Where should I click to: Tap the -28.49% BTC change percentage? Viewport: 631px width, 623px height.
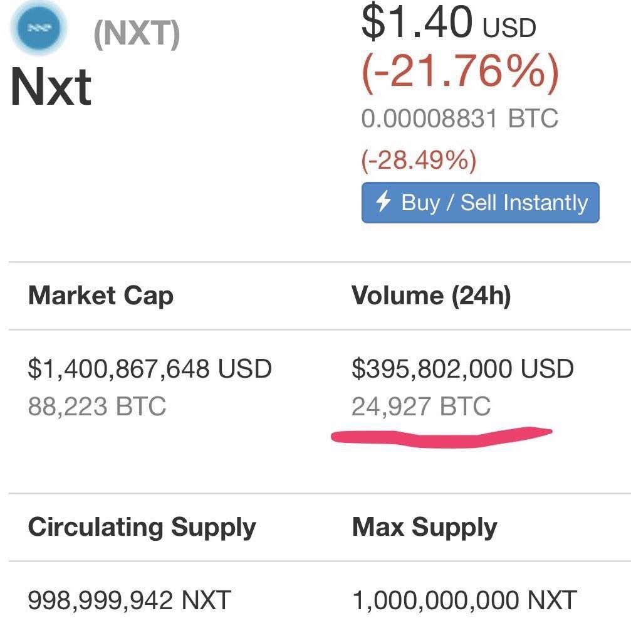click(419, 160)
